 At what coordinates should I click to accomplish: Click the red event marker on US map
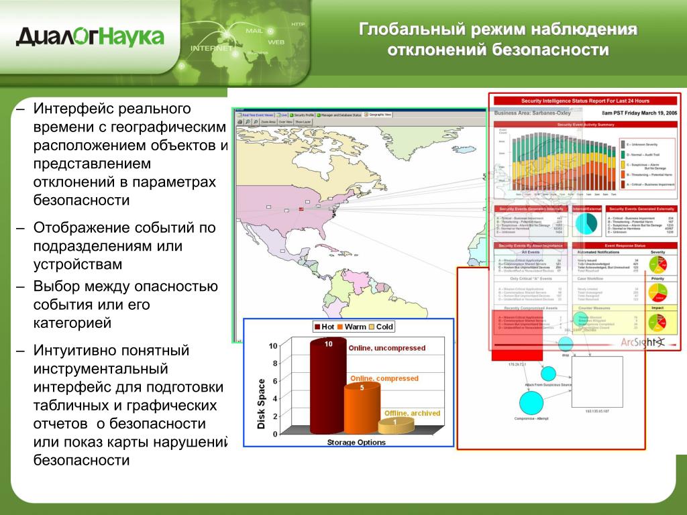pyautogui.click(x=301, y=209)
